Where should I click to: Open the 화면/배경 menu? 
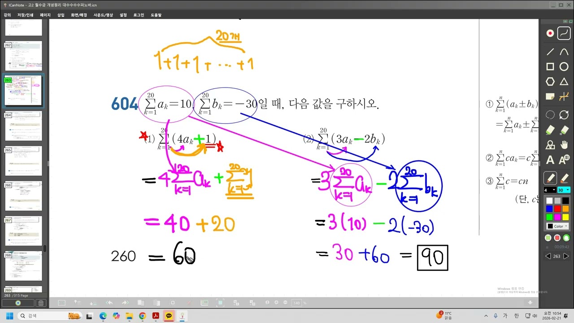click(78, 15)
